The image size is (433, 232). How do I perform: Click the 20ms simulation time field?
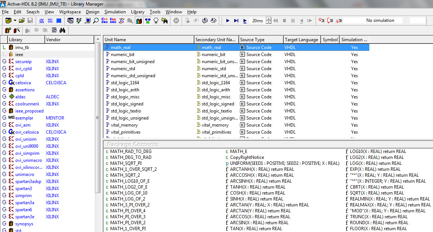click(x=258, y=21)
